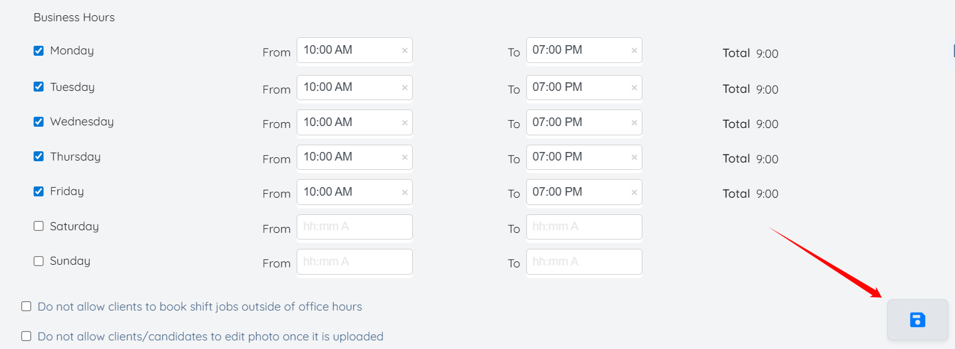This screenshot has width=955, height=349.
Task: Clear Monday From time with x icon
Action: (404, 50)
